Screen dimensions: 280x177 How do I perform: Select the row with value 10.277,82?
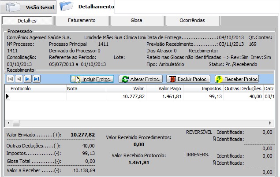[x=132, y=96]
